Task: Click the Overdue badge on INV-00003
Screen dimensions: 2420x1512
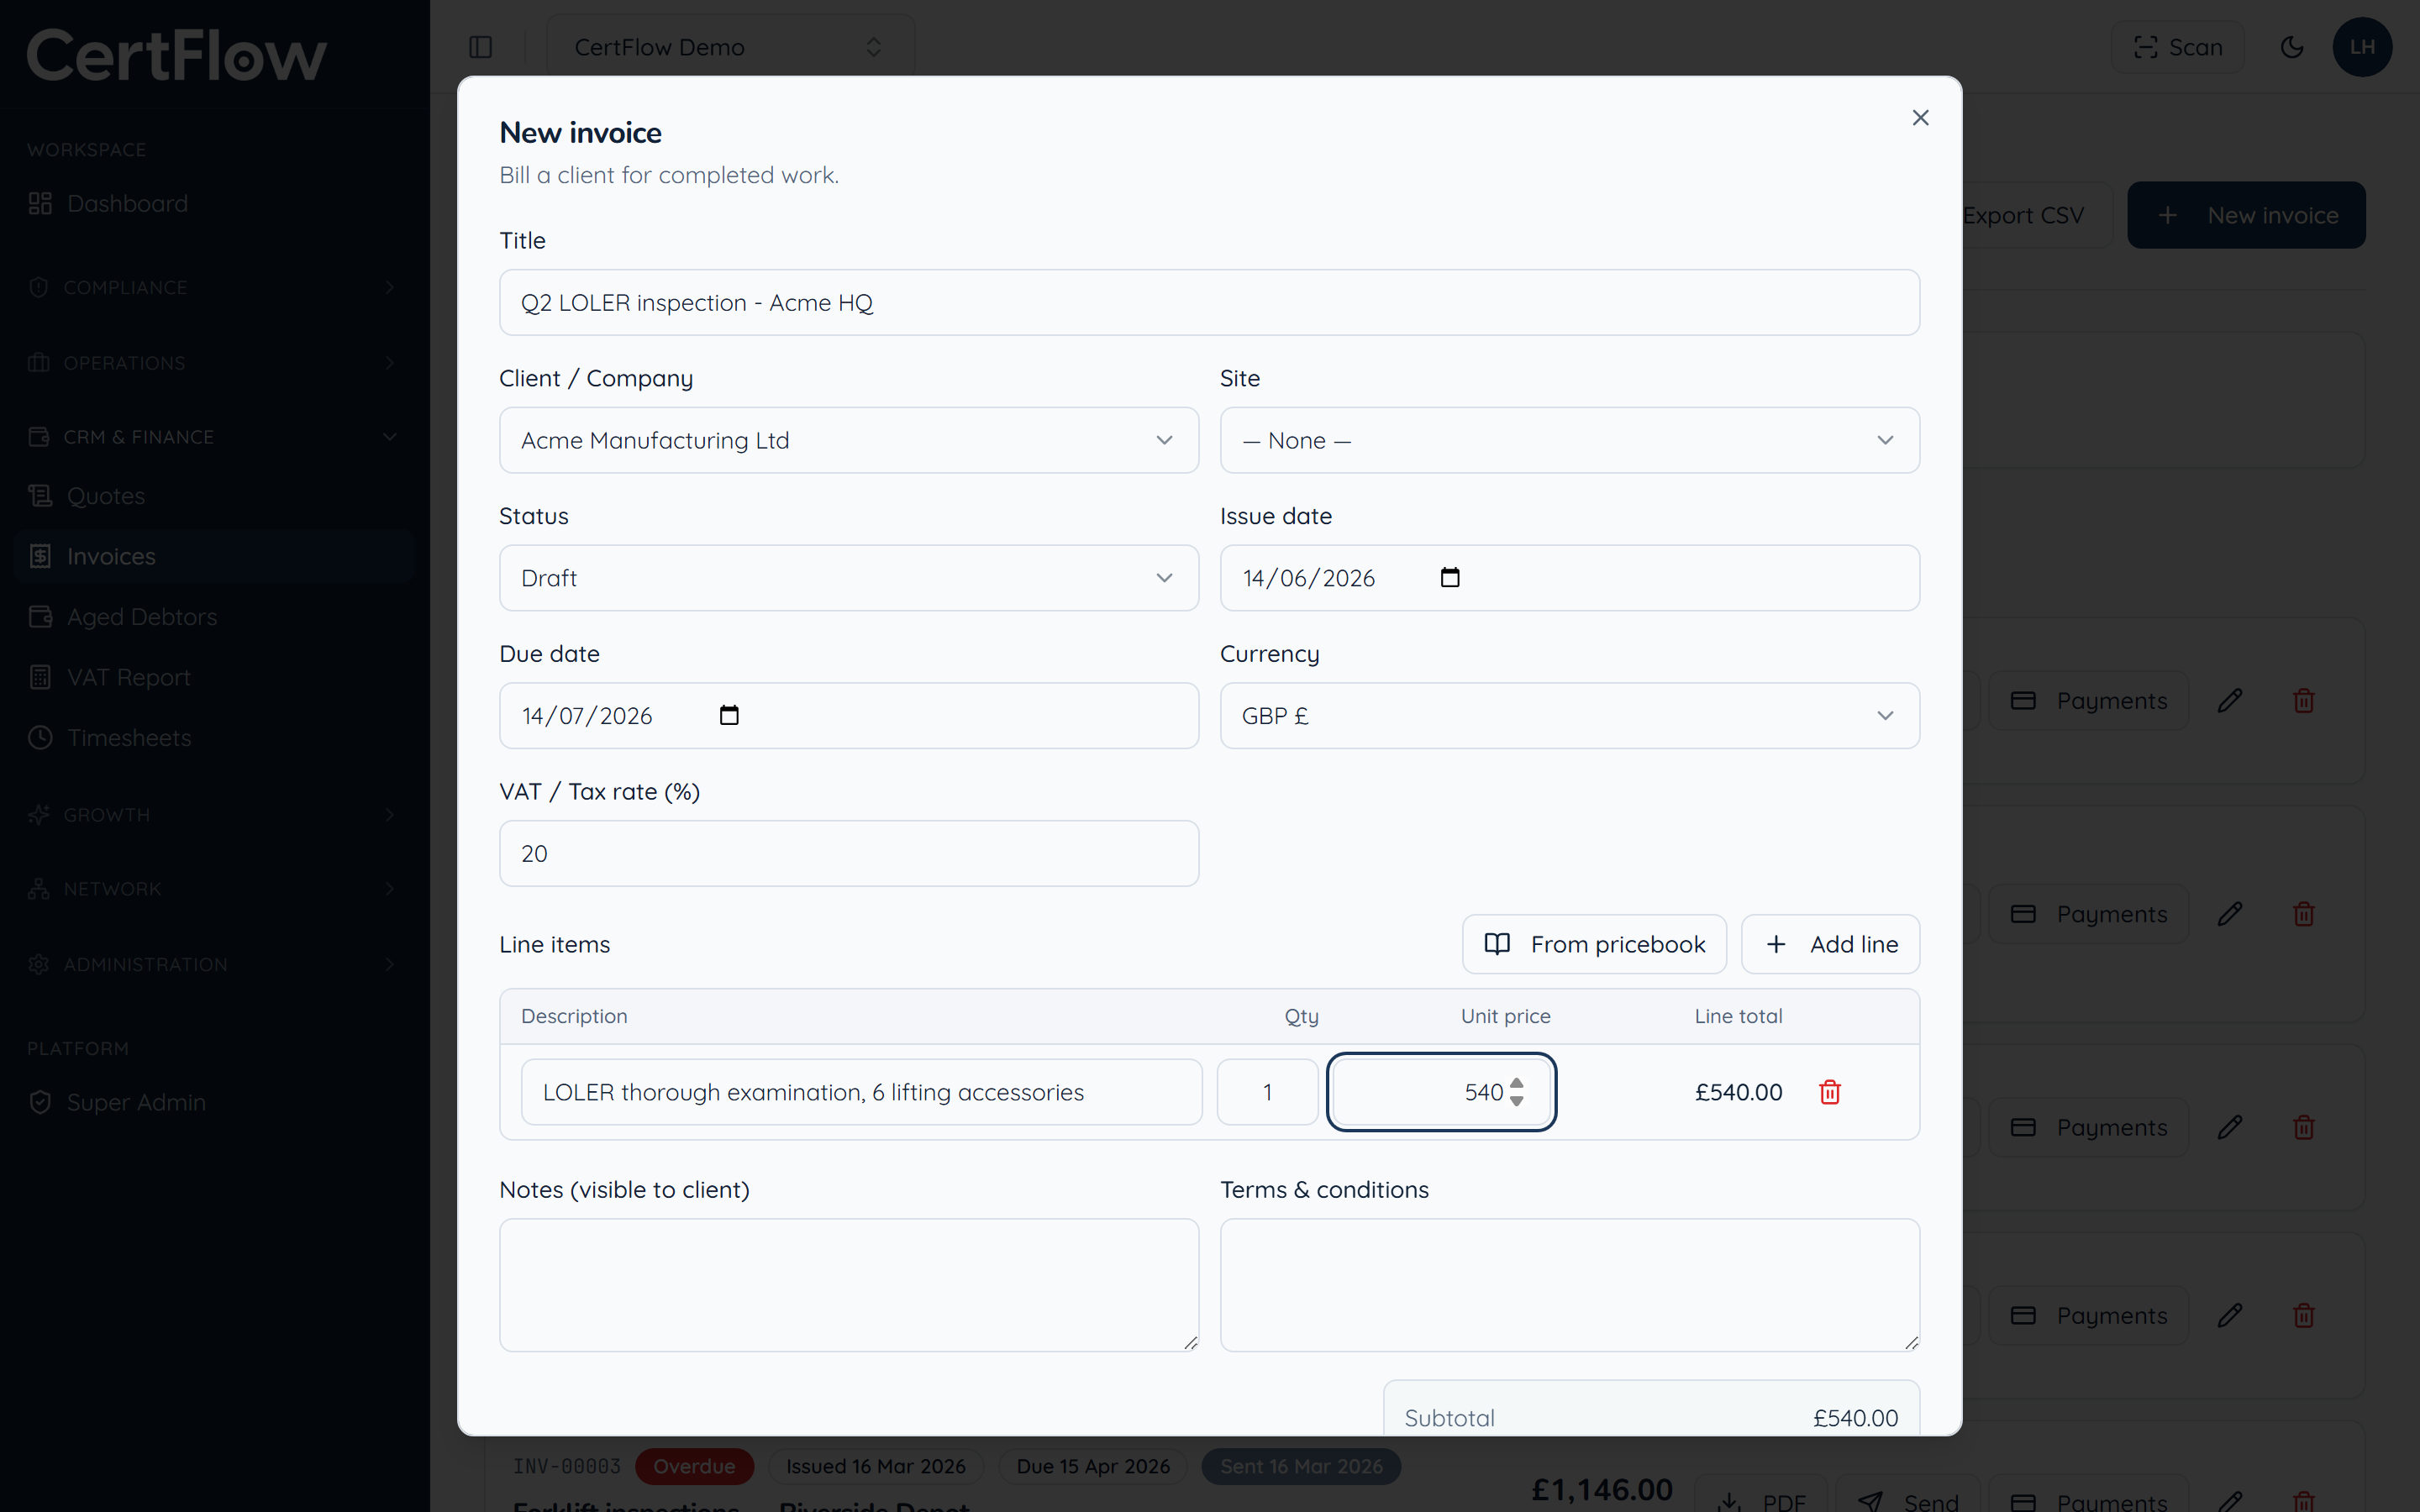Action: point(694,1466)
